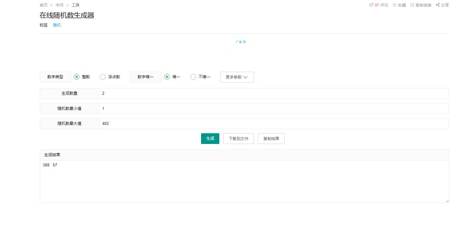This screenshot has height=236, width=468.
Task: Click the 生成数量 input field
Action: point(274,93)
